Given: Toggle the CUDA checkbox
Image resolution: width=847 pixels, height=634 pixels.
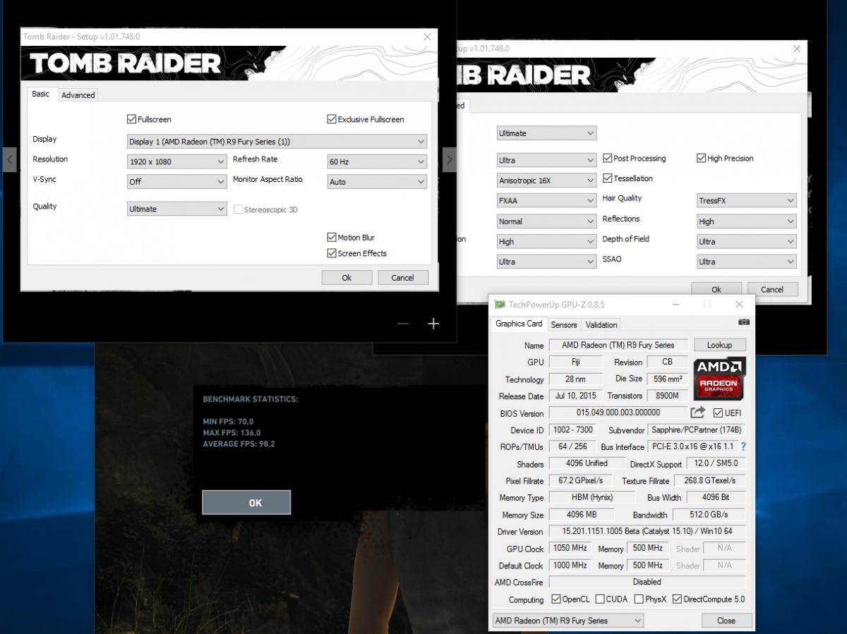Looking at the screenshot, I should [x=600, y=599].
